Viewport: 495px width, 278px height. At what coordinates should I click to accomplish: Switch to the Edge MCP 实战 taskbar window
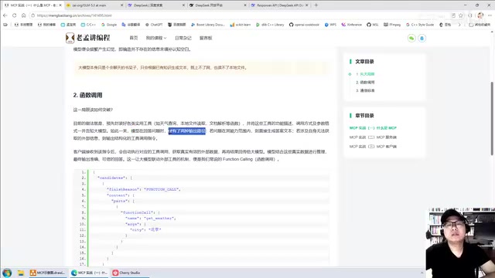pos(90,273)
